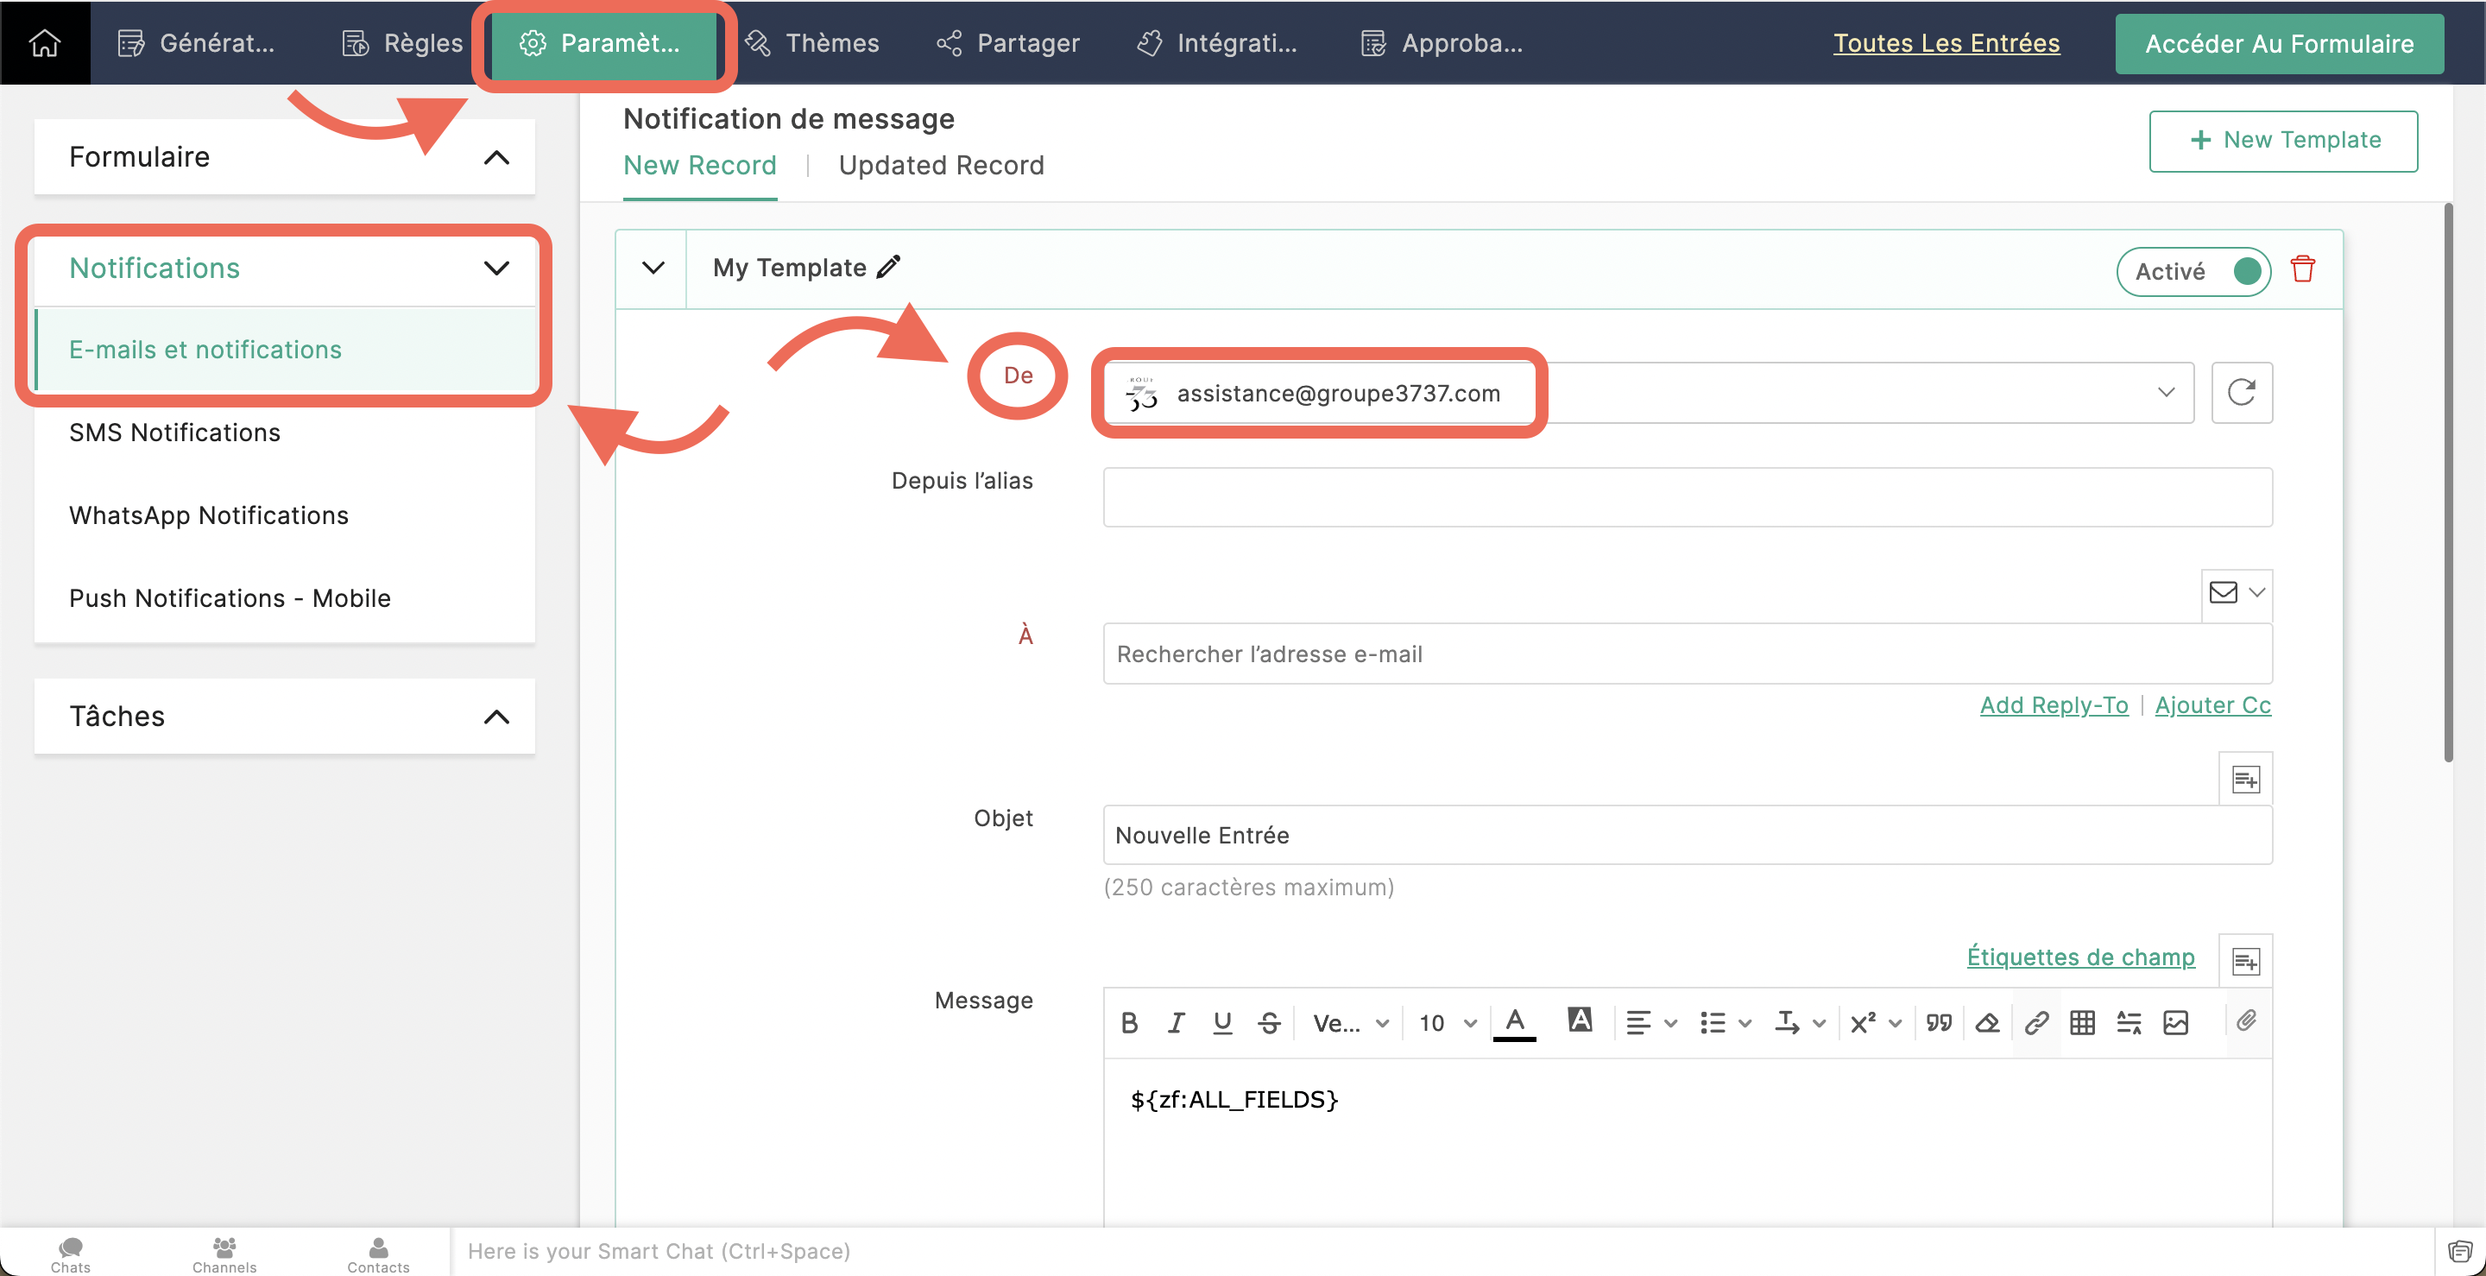Open the font color picker
Viewport: 2486px width, 1276px height.
1514,1021
